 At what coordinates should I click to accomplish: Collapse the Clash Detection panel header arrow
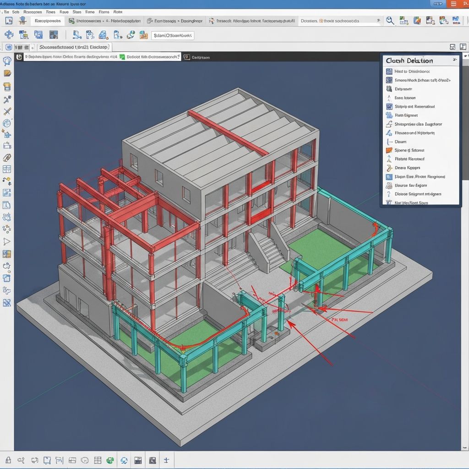[x=454, y=60]
